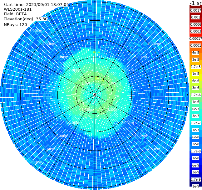Click the 6e-5 colorbar label

pos(196,53)
